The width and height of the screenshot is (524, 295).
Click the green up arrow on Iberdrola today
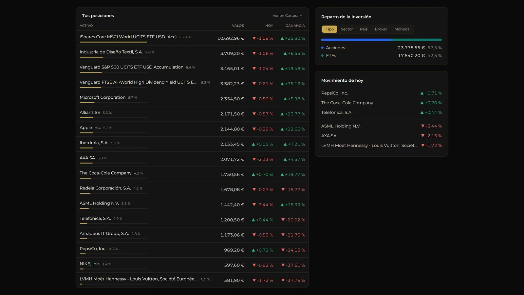coord(253,144)
